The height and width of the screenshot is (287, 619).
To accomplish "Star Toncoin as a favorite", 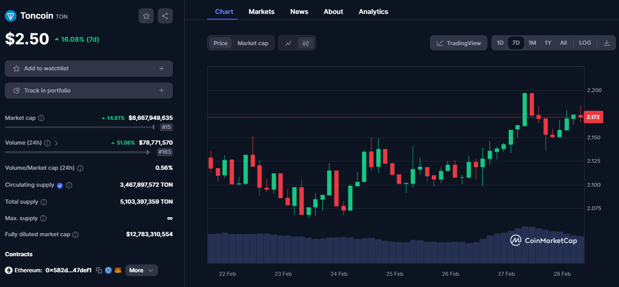I will click(x=146, y=16).
